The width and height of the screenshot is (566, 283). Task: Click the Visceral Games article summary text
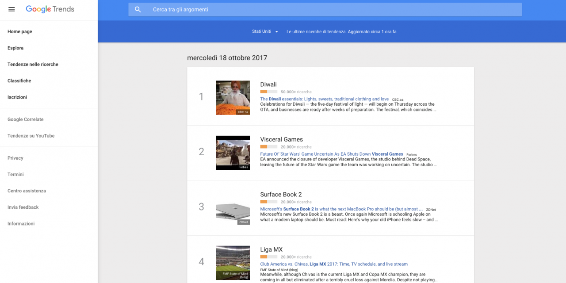348,162
